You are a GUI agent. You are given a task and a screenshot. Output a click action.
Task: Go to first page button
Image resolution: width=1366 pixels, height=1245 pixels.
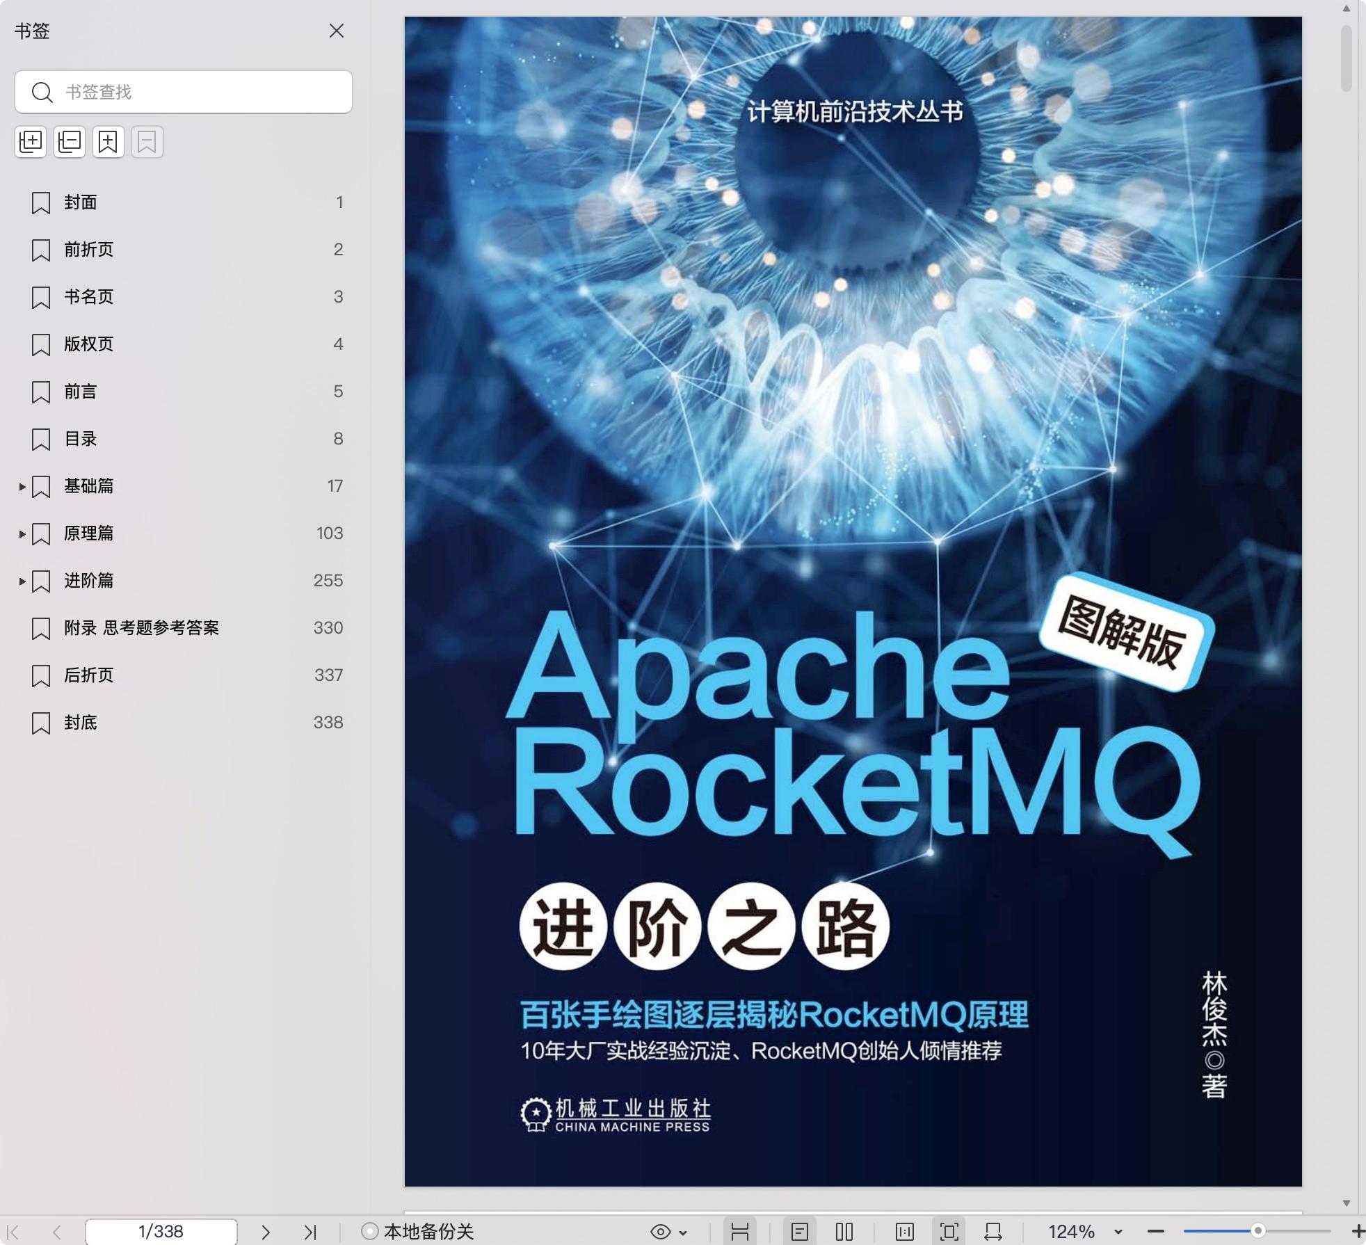point(13,1232)
